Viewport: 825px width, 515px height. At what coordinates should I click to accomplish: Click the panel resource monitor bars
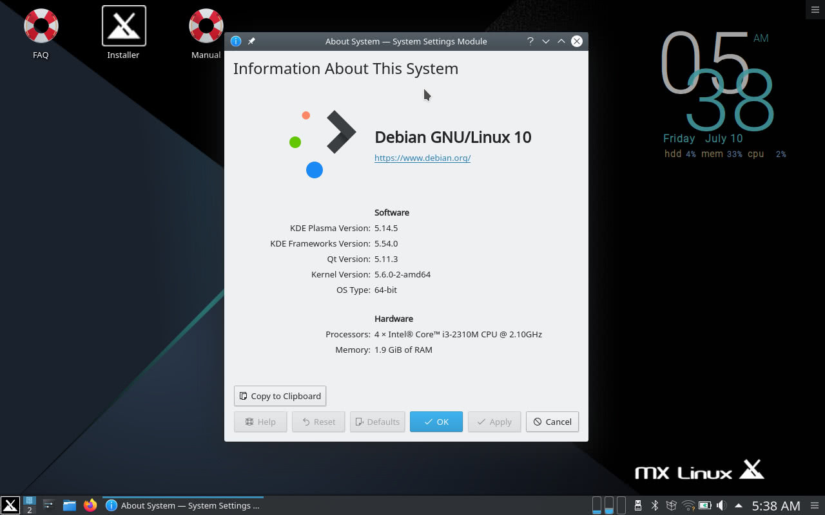pos(608,505)
